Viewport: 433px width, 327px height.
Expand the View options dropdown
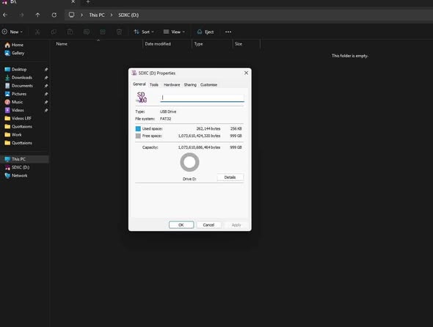174,32
